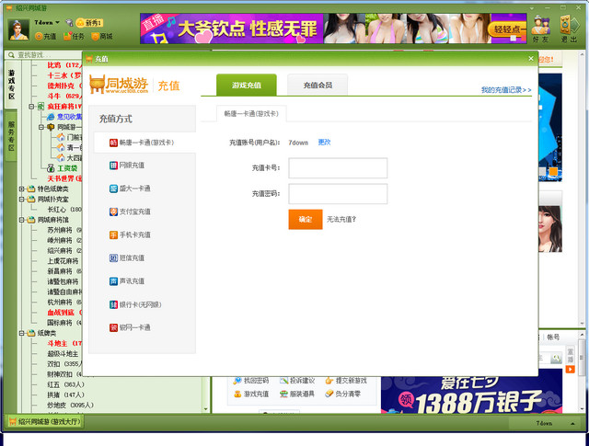This screenshot has height=446, width=589.
Task: Click 无法充值? help link
Action: (341, 219)
